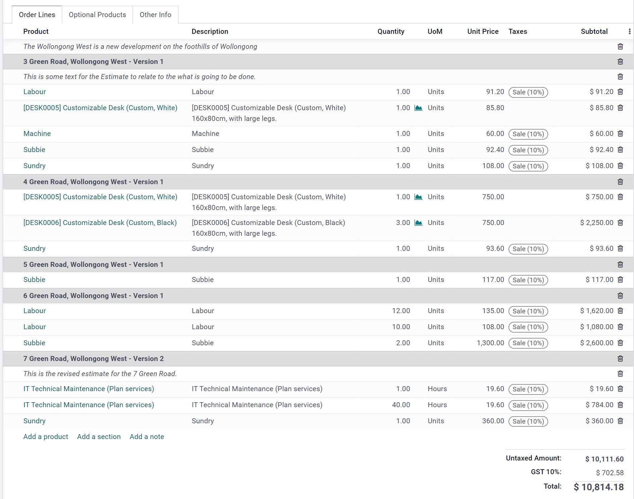The height and width of the screenshot is (499, 634).
Task: Click Hours UoM on $19.60 subtotal line
Action: pos(437,389)
